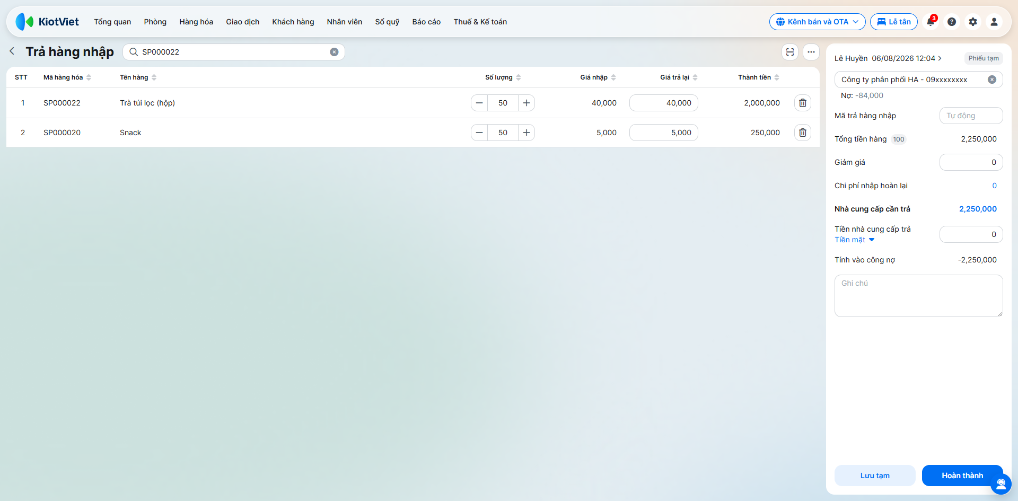Click the Mã trả hàng nhập field
Viewport: 1018px width, 501px height.
coord(971,116)
